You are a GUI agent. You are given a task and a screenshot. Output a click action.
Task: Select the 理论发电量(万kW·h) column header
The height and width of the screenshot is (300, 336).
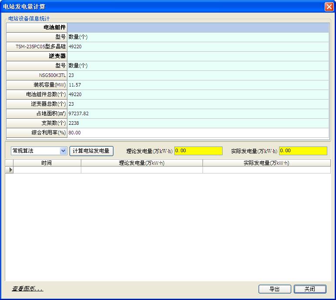(x=142, y=163)
